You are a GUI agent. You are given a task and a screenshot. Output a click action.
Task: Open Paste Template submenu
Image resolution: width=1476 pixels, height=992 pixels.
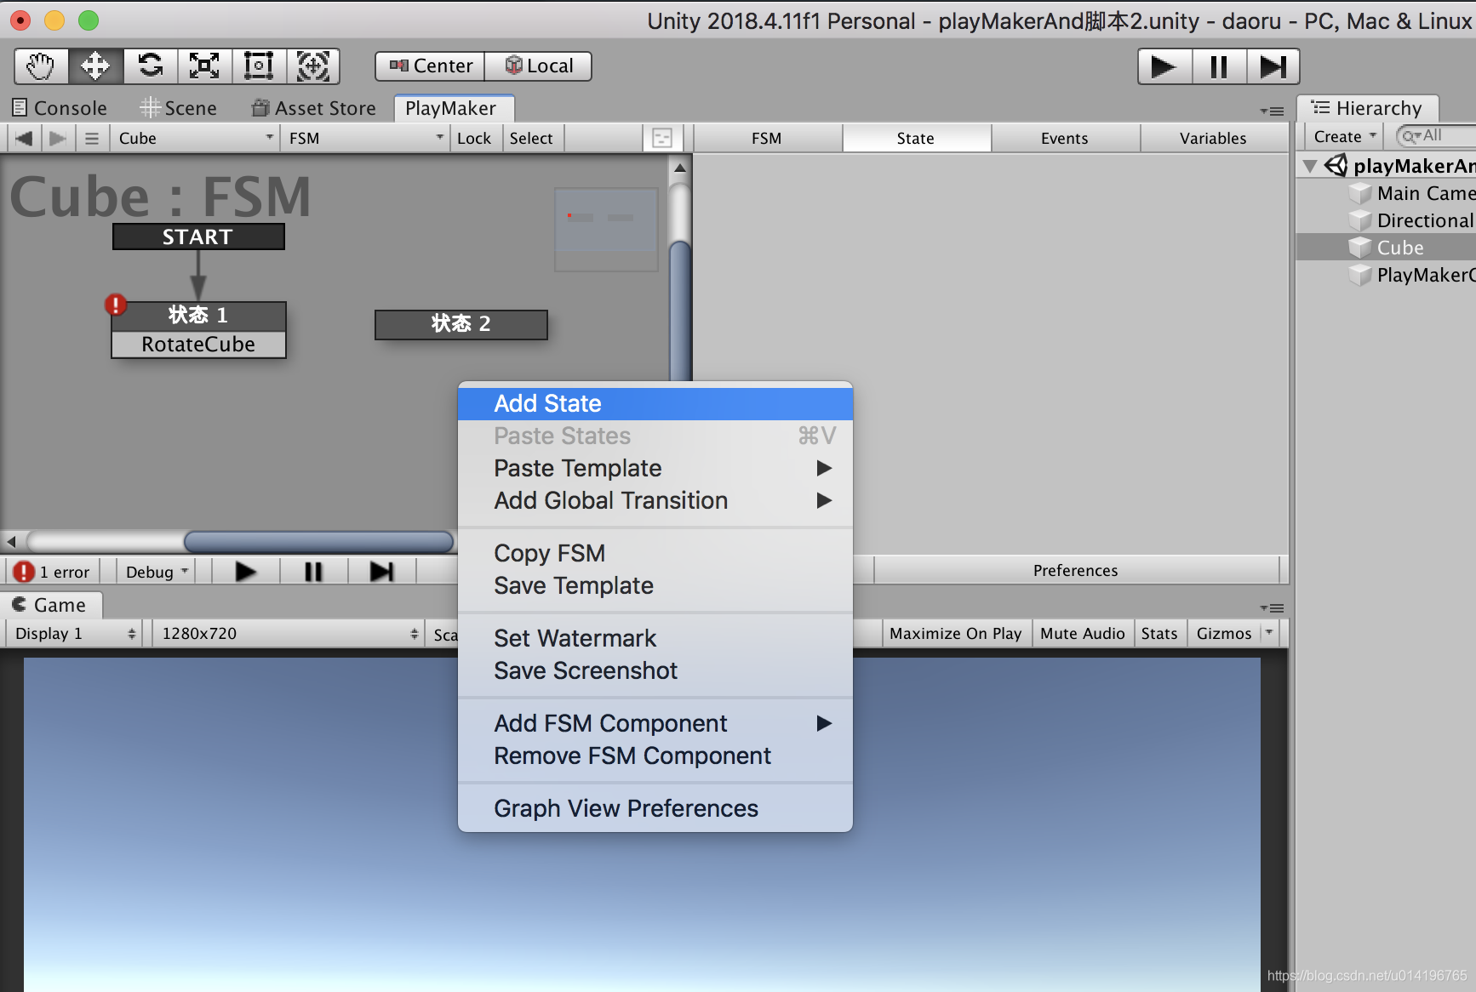pyautogui.click(x=655, y=468)
